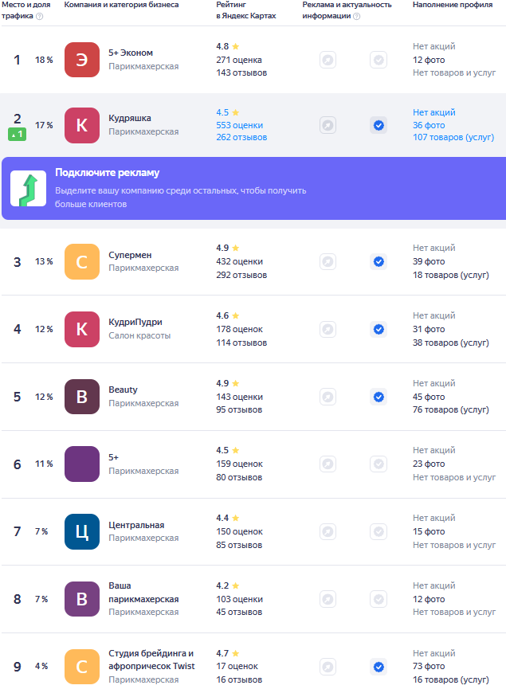Click the Twist studio orange logo
The image size is (506, 697).
pyautogui.click(x=82, y=667)
